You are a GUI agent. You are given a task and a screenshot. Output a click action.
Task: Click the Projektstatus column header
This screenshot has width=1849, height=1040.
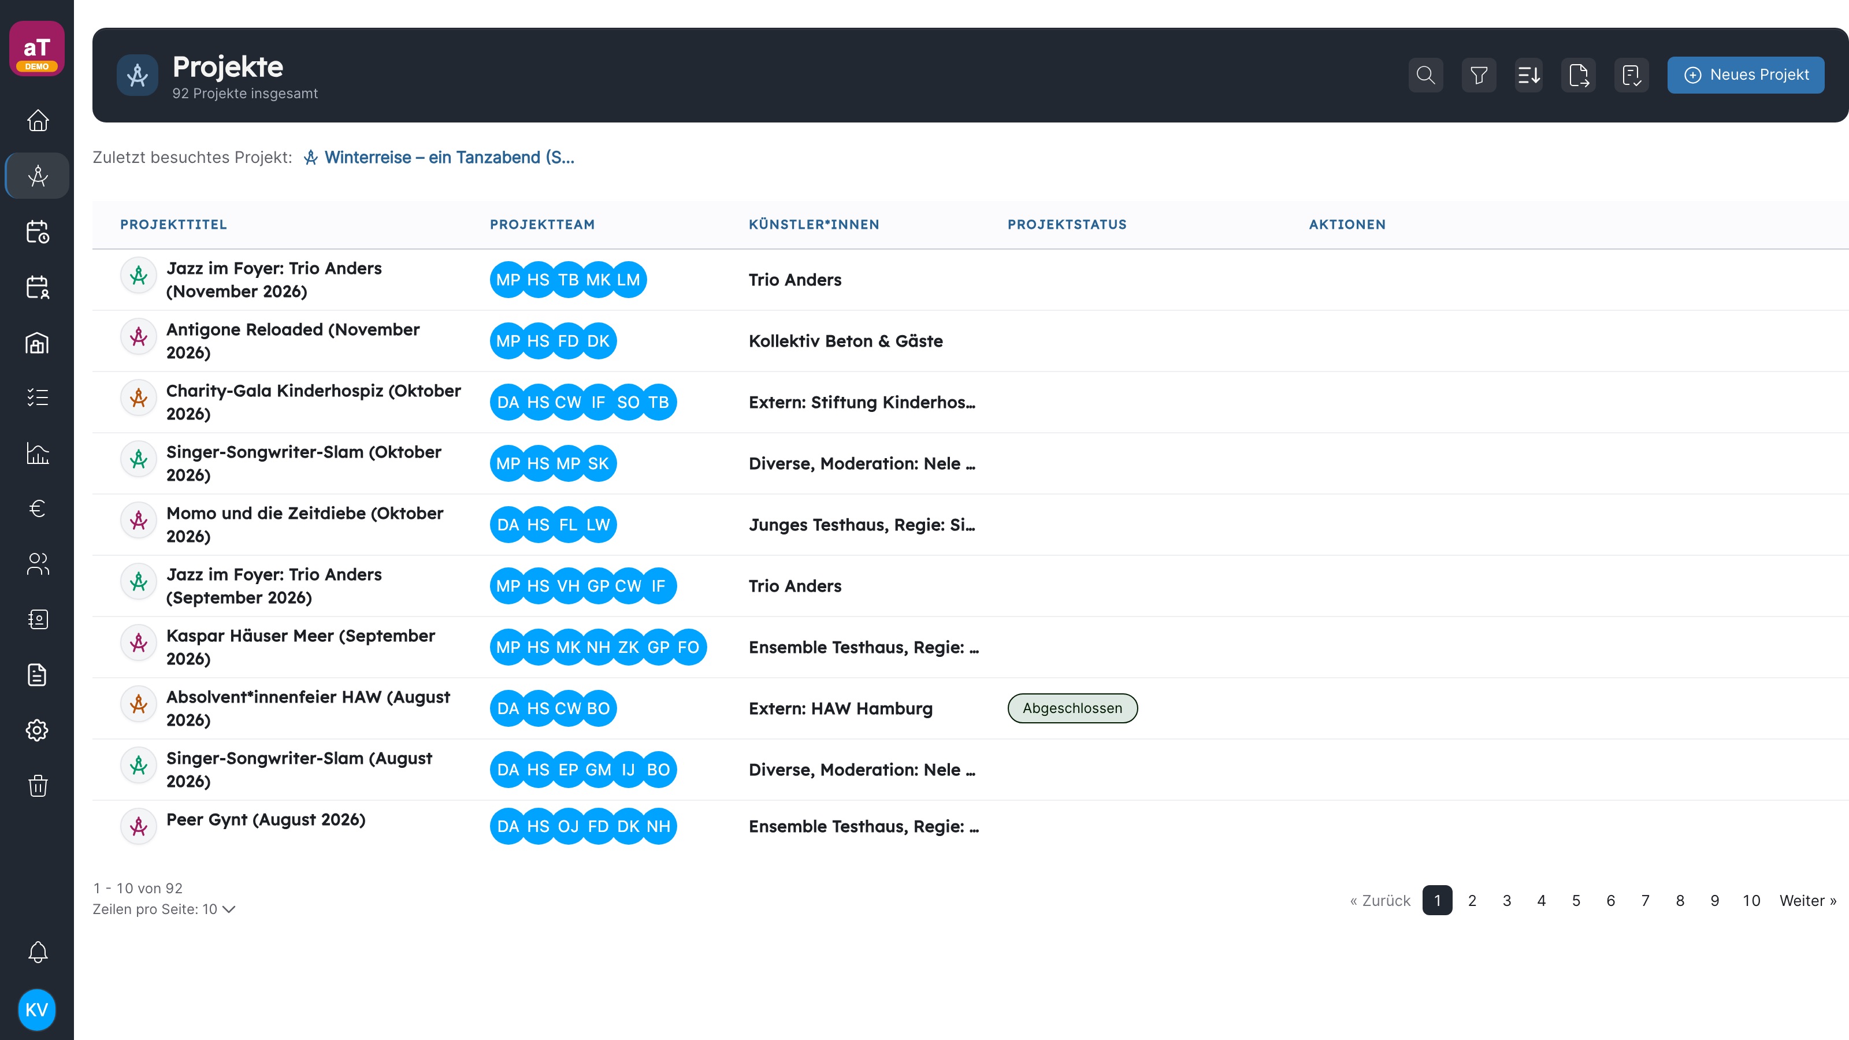pyautogui.click(x=1067, y=225)
